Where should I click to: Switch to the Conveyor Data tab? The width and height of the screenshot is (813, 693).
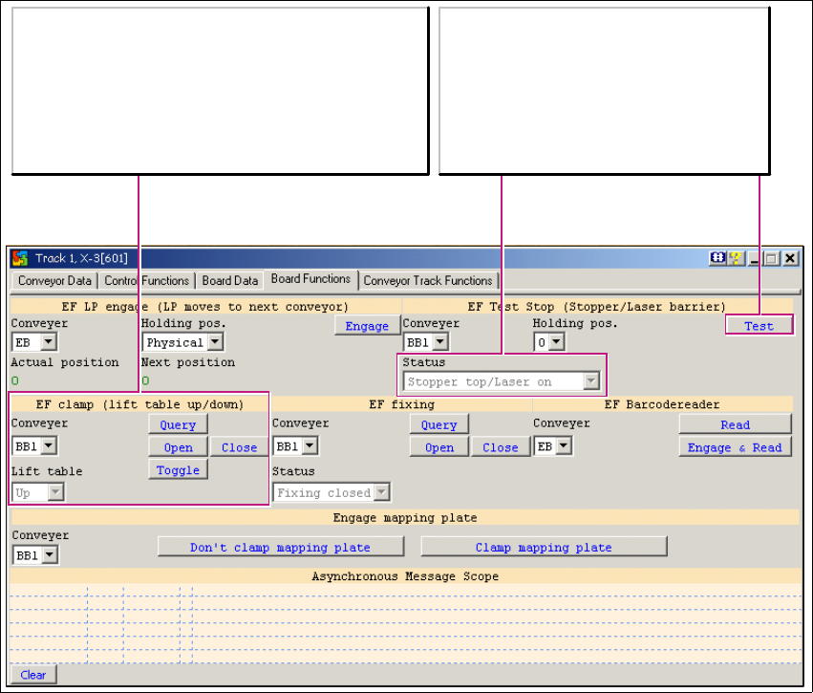[x=54, y=281]
